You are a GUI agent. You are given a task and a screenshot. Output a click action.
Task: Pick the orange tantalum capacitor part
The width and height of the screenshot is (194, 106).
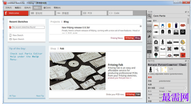coord(169,26)
